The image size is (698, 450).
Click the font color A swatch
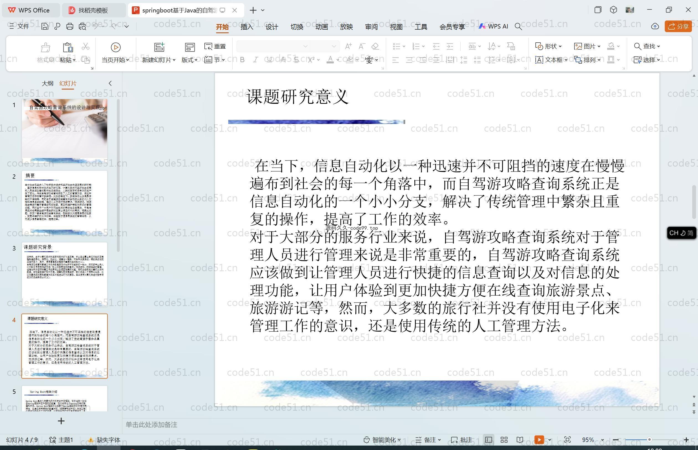pos(330,60)
